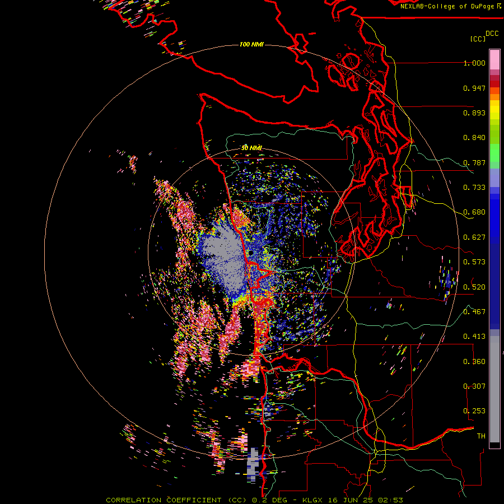This screenshot has width=504, height=504.
Task: Click the 0.787 scale value
Action: point(474,162)
